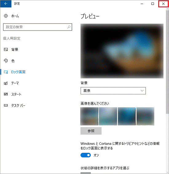The height and width of the screenshot is (174, 169).
Task: Click the スタート tiles icon
Action: tap(6, 94)
